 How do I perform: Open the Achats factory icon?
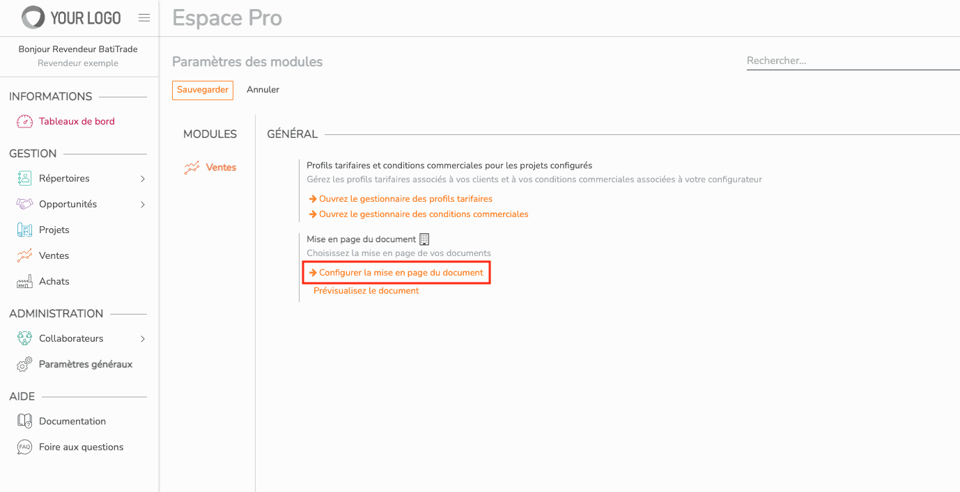coord(25,281)
